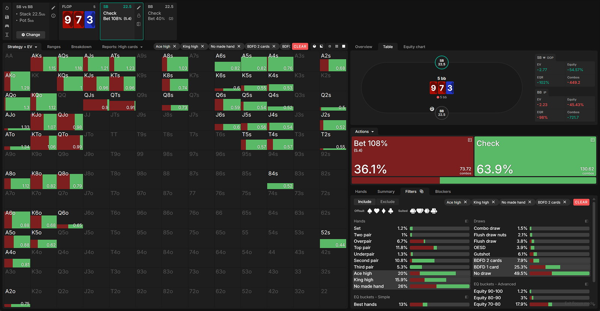Toggle the Hands section collapse icon

click(x=466, y=221)
